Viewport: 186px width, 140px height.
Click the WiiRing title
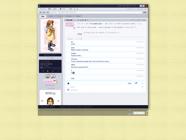[50, 93]
